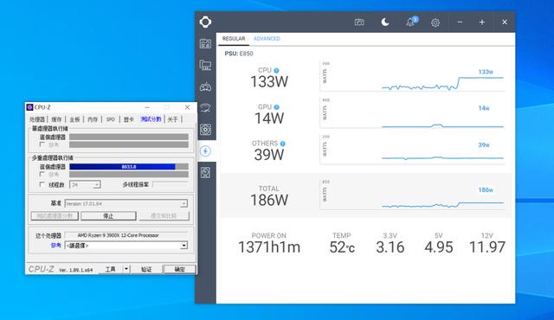Open notifications via the bell icon
This screenshot has height=320, width=554.
(x=410, y=22)
